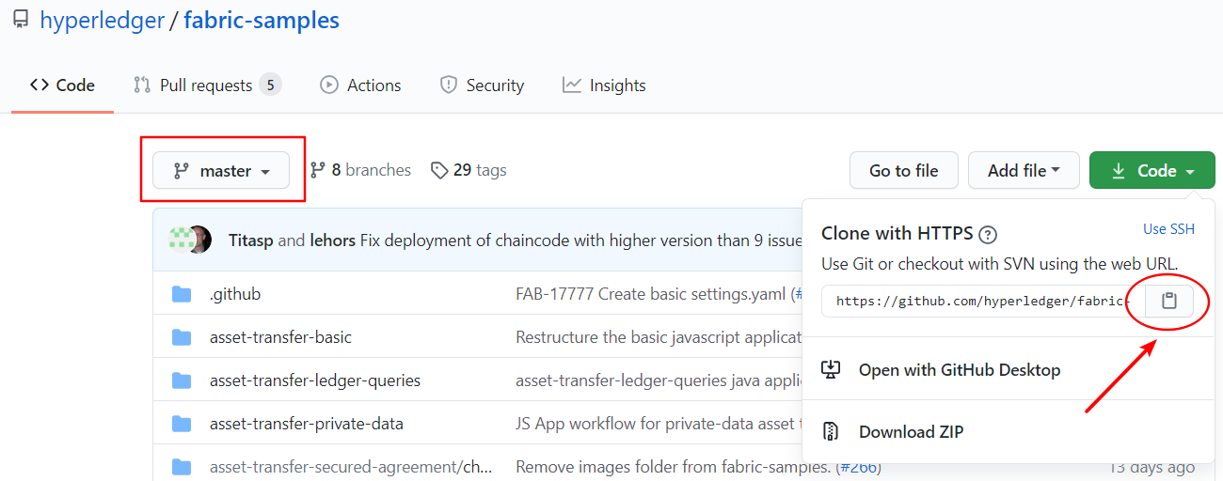Open the Actions tab
The width and height of the screenshot is (1223, 481).
pos(361,85)
